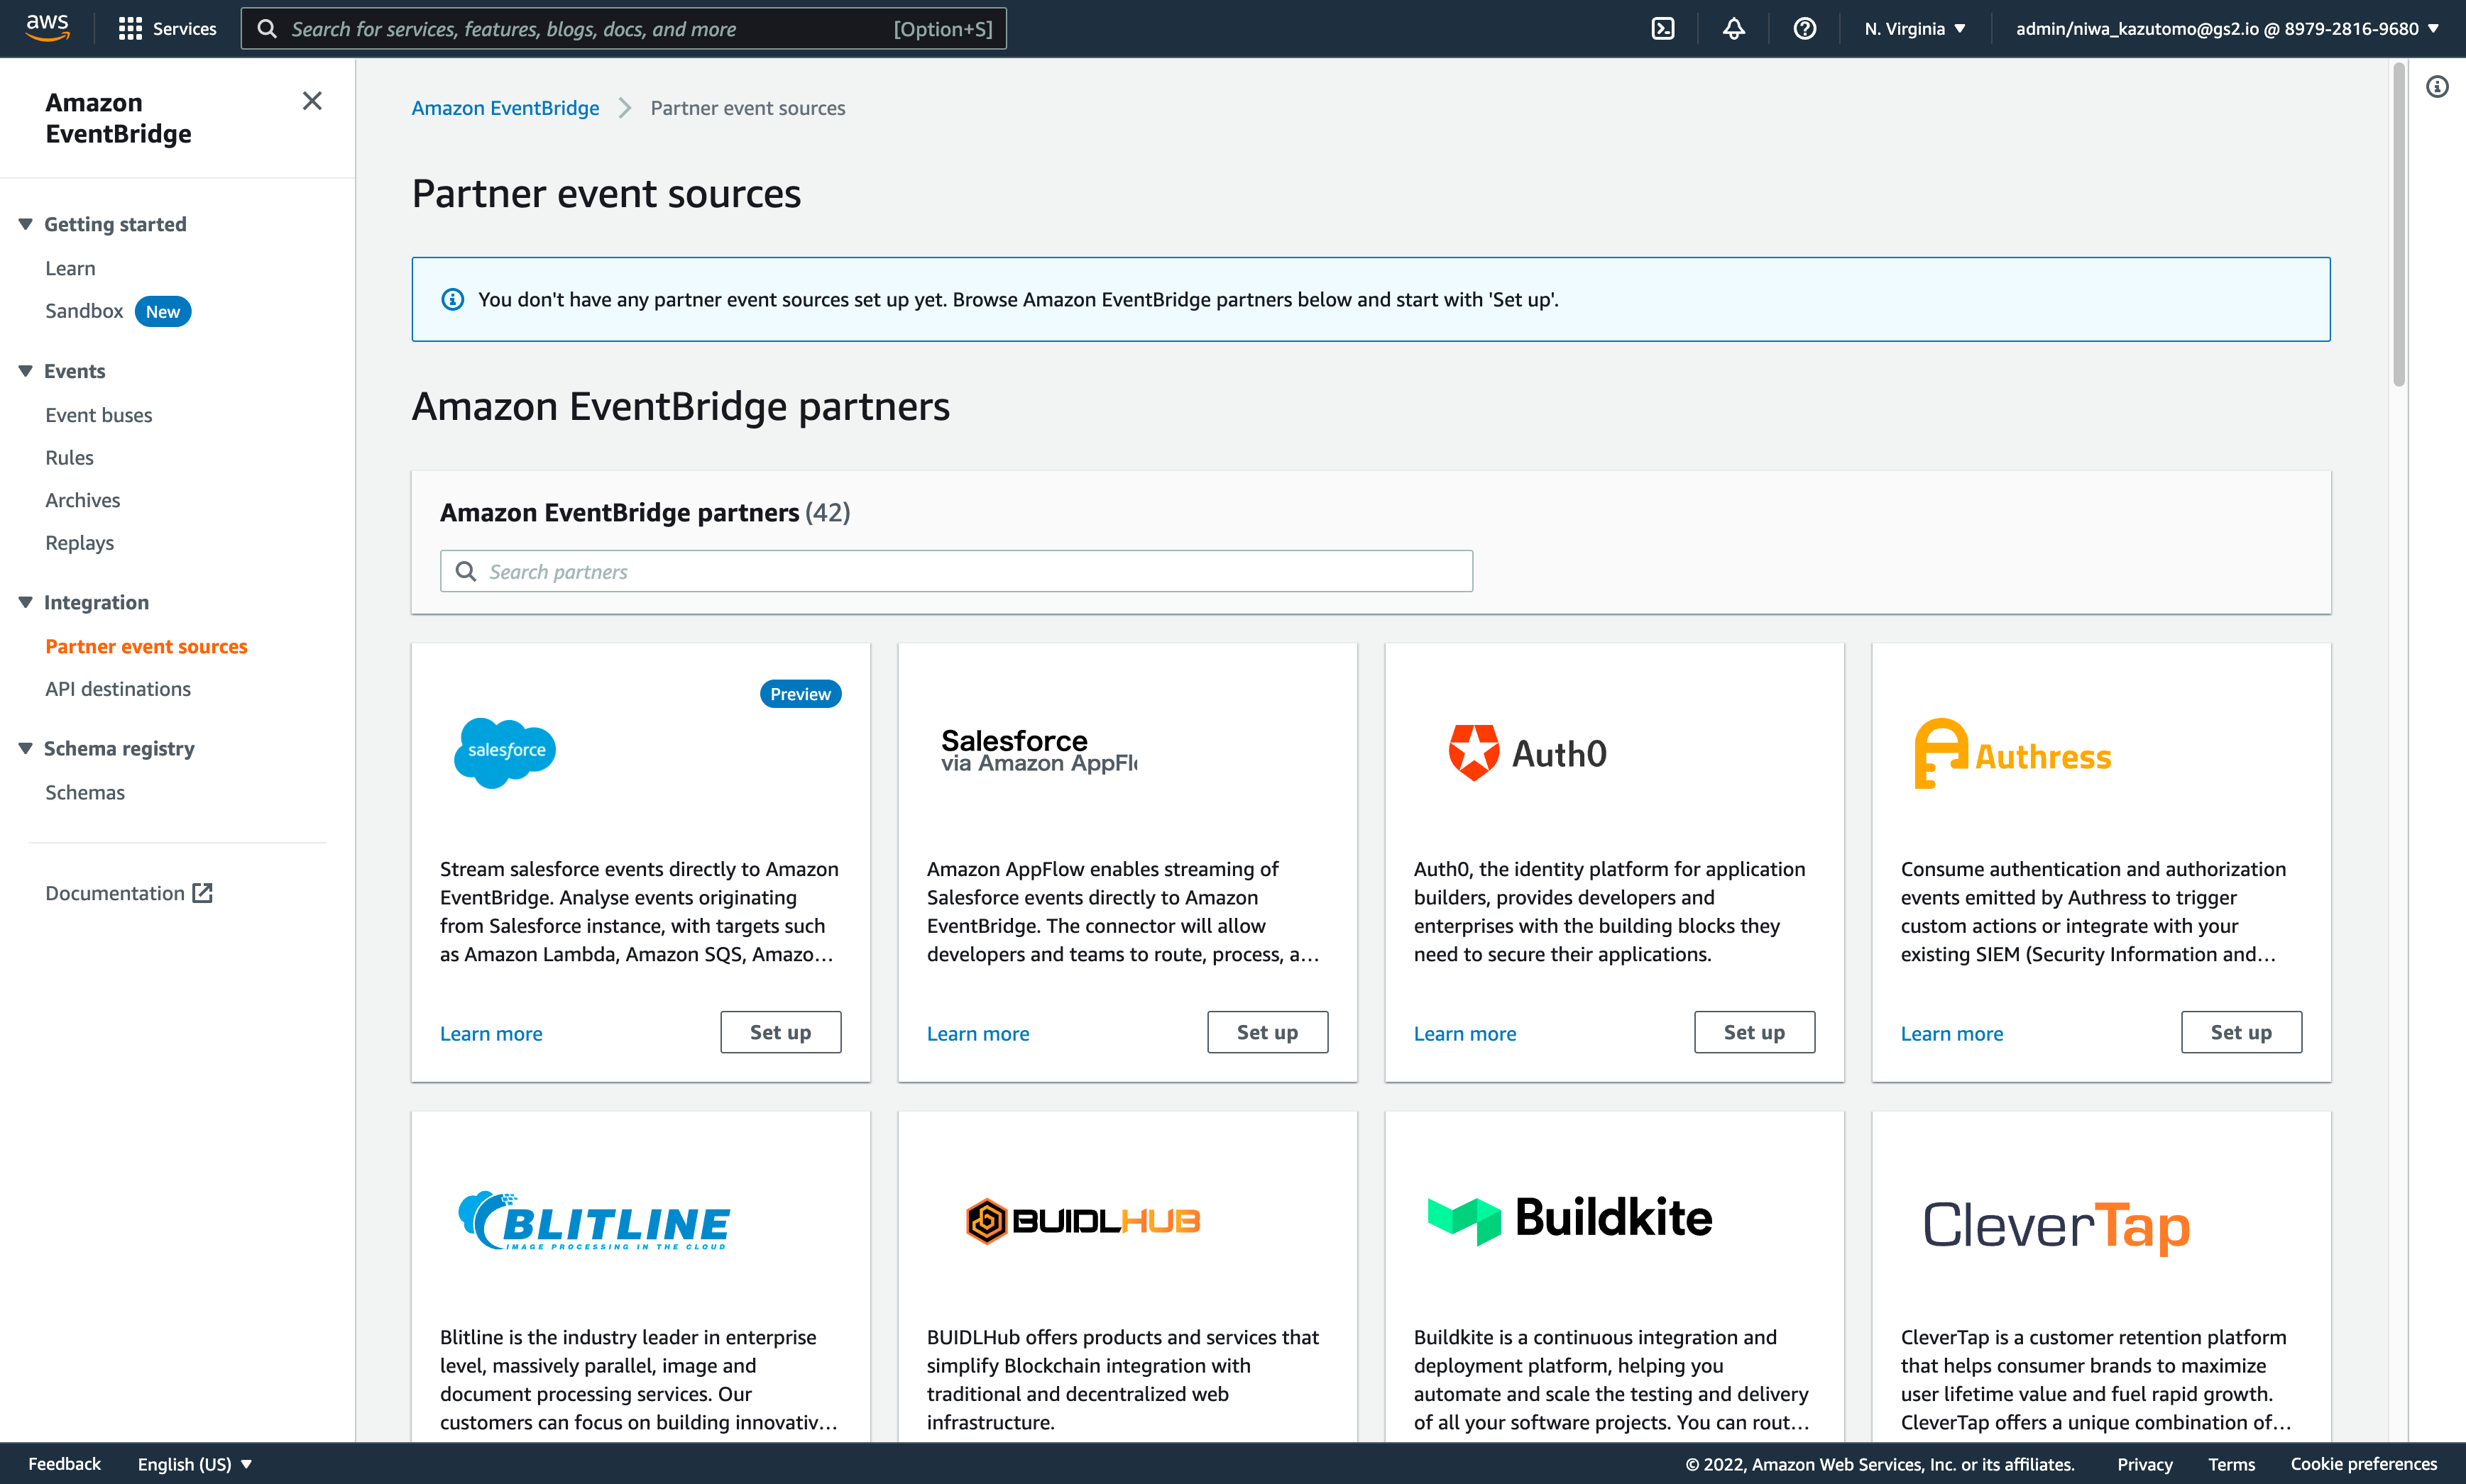Open the info panel icon at right edge
The width and height of the screenshot is (2466, 1484).
(2437, 87)
